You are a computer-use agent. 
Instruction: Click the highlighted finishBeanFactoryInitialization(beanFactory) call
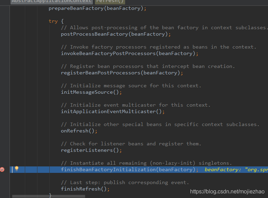130,170
